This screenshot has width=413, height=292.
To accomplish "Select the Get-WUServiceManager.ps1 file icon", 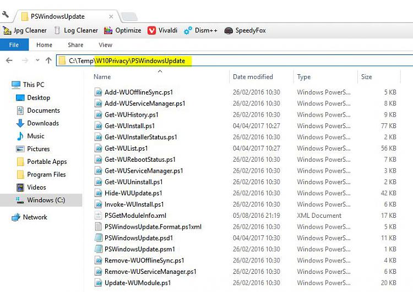I will click(x=98, y=170).
